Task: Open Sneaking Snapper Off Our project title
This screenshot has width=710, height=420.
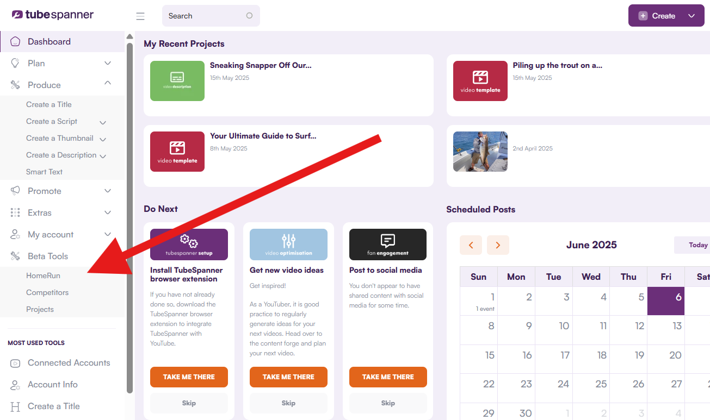Action: point(261,66)
